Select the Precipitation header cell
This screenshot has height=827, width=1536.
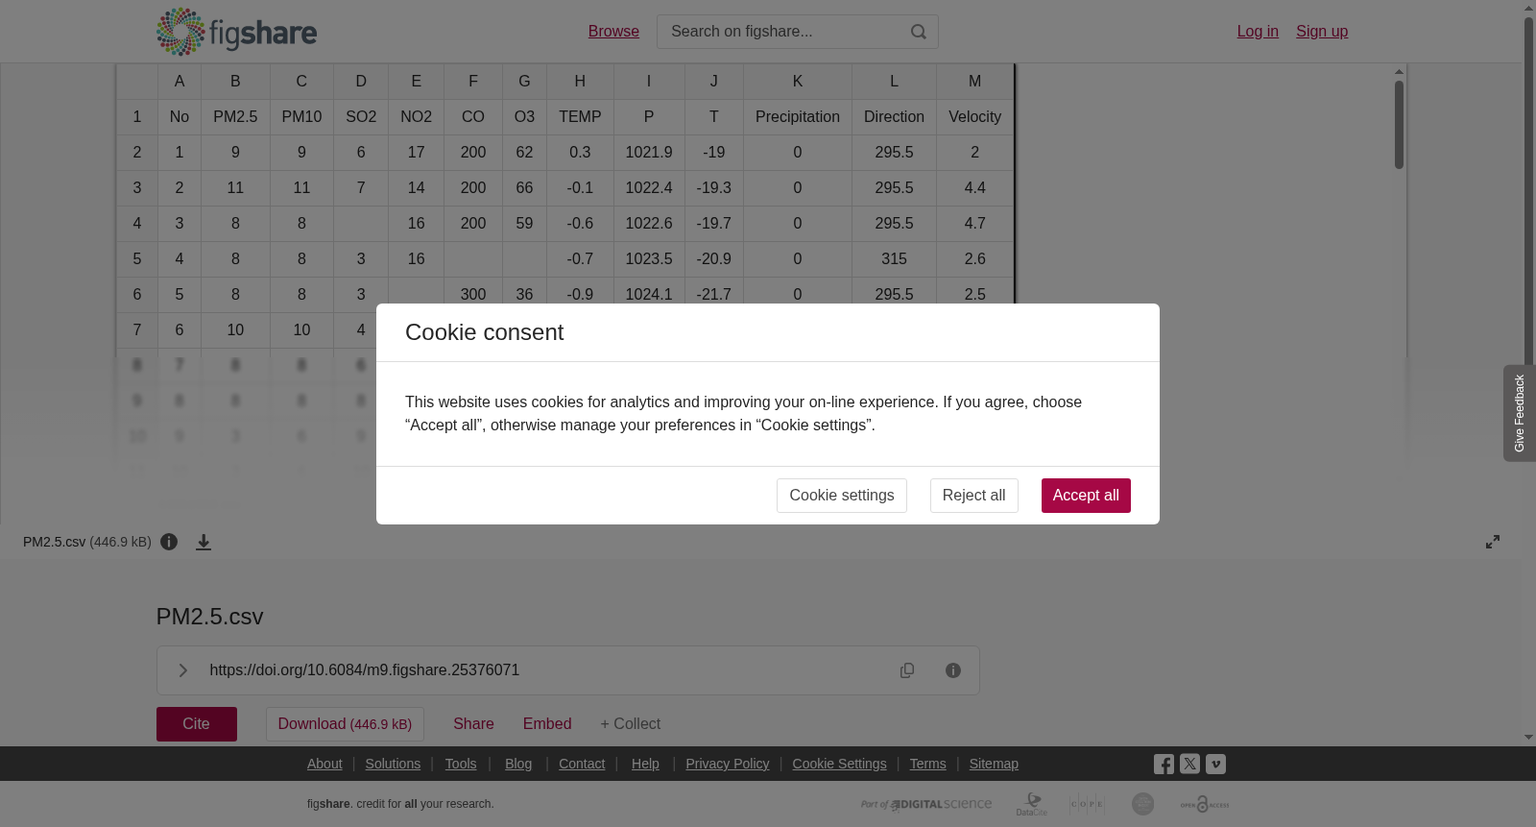797,117
